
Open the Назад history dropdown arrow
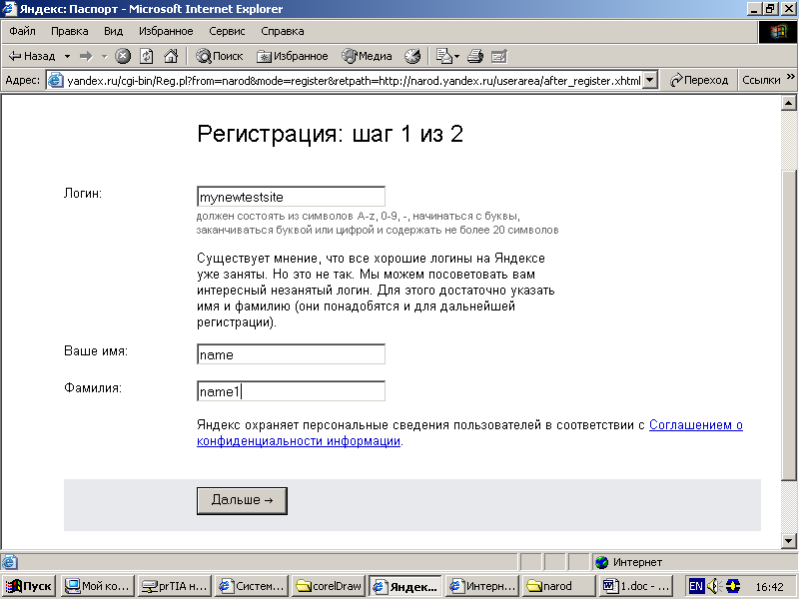click(x=67, y=57)
